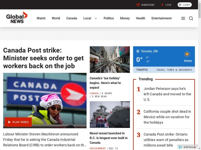Screen dimensions: 201x150
Task: Click the AdChoices label
Action: [x=190, y=147]
